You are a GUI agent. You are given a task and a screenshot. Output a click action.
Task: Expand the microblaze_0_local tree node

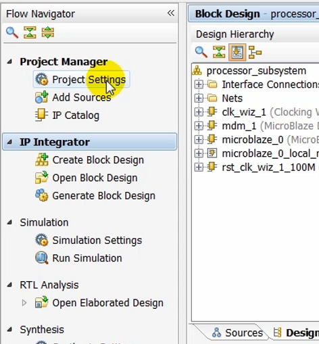pyautogui.click(x=199, y=153)
